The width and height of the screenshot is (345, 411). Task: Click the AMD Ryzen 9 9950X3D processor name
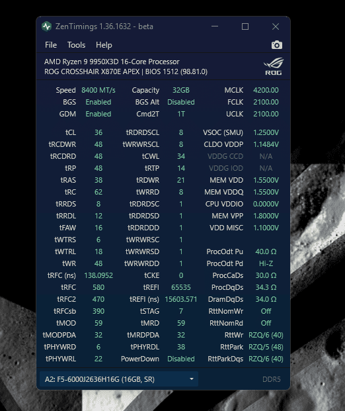(112, 62)
